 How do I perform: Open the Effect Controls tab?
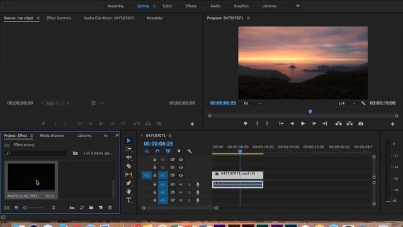tap(59, 18)
